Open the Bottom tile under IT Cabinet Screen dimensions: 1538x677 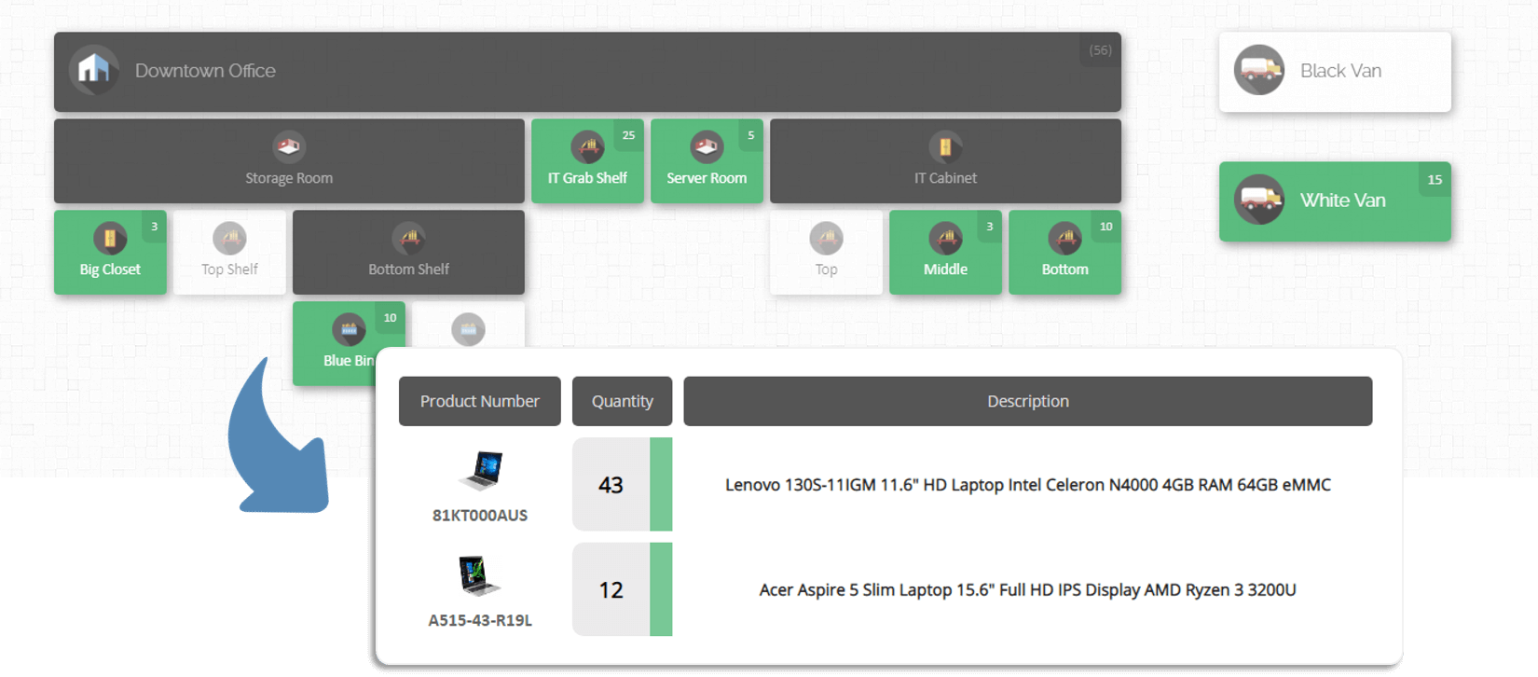pyautogui.click(x=1064, y=252)
